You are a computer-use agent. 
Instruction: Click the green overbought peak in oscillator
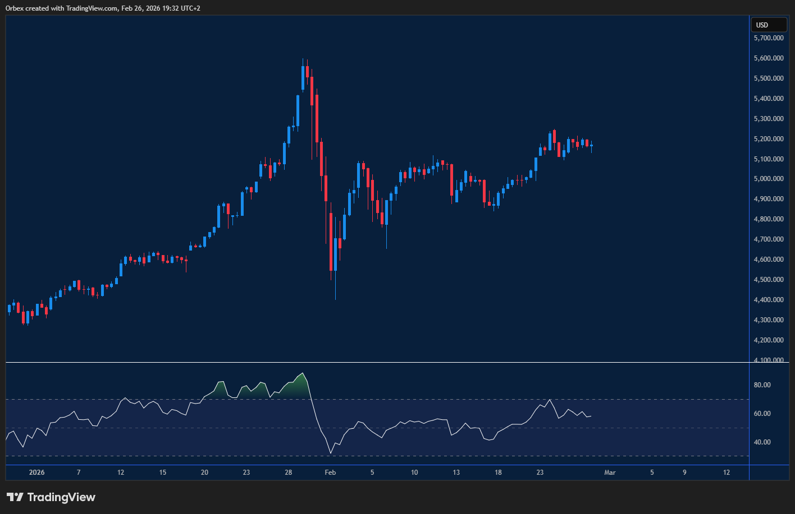click(x=303, y=376)
